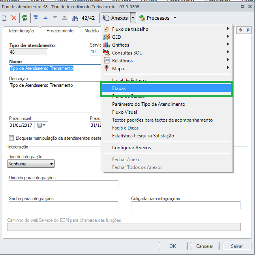Expand the Processos dropdown arrow
Image resolution: width=255 pixels, height=255 pixels.
175,18
